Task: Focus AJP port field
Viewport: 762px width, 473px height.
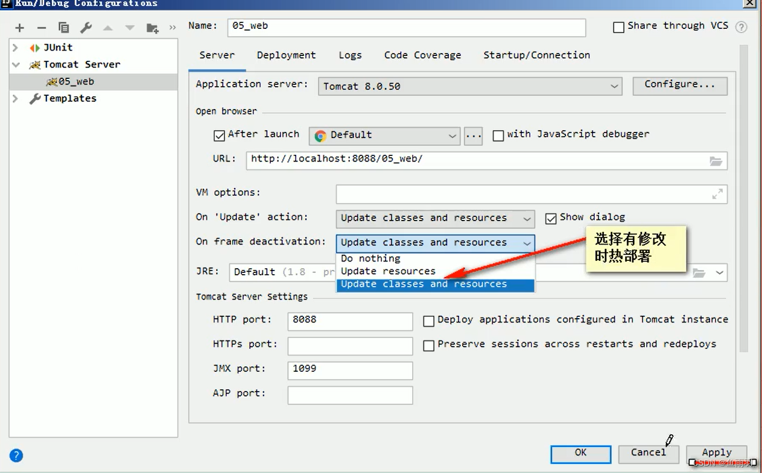Action: 350,395
